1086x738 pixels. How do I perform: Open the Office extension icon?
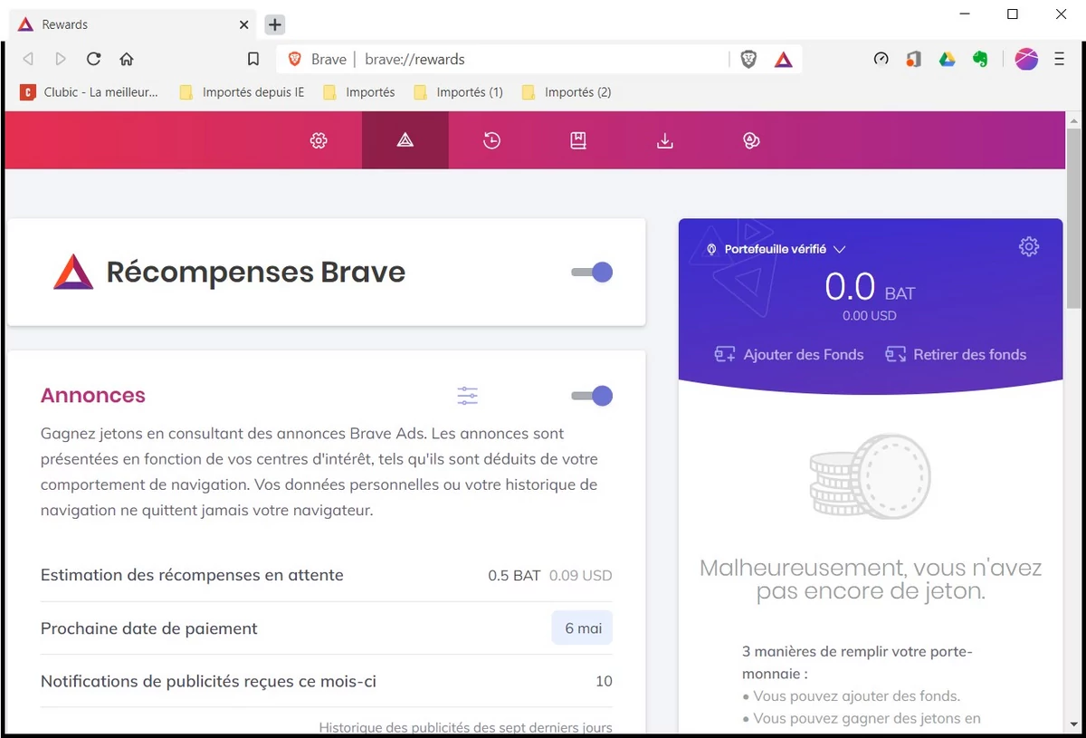pyautogui.click(x=914, y=59)
